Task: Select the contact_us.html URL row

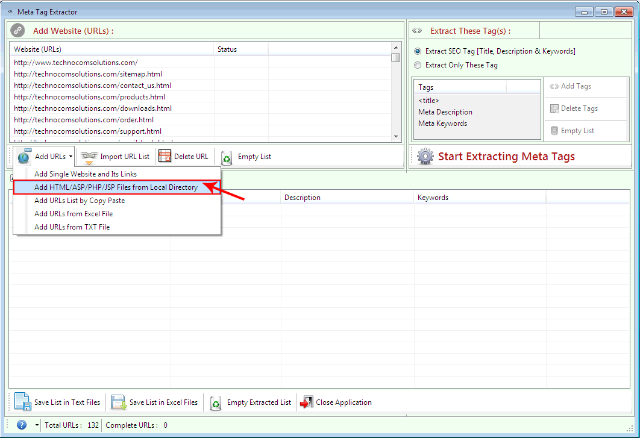Action: pos(200,86)
